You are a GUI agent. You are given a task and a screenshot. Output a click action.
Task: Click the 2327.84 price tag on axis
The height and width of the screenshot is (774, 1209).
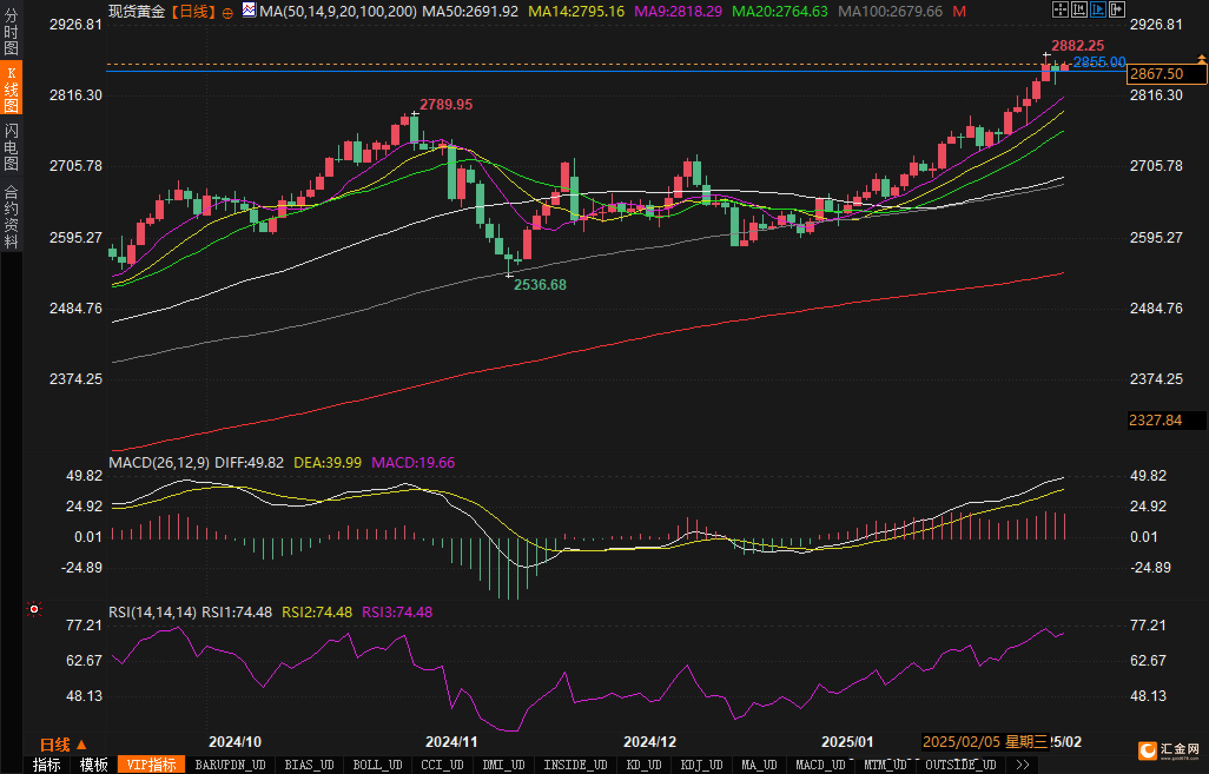[x=1166, y=420]
